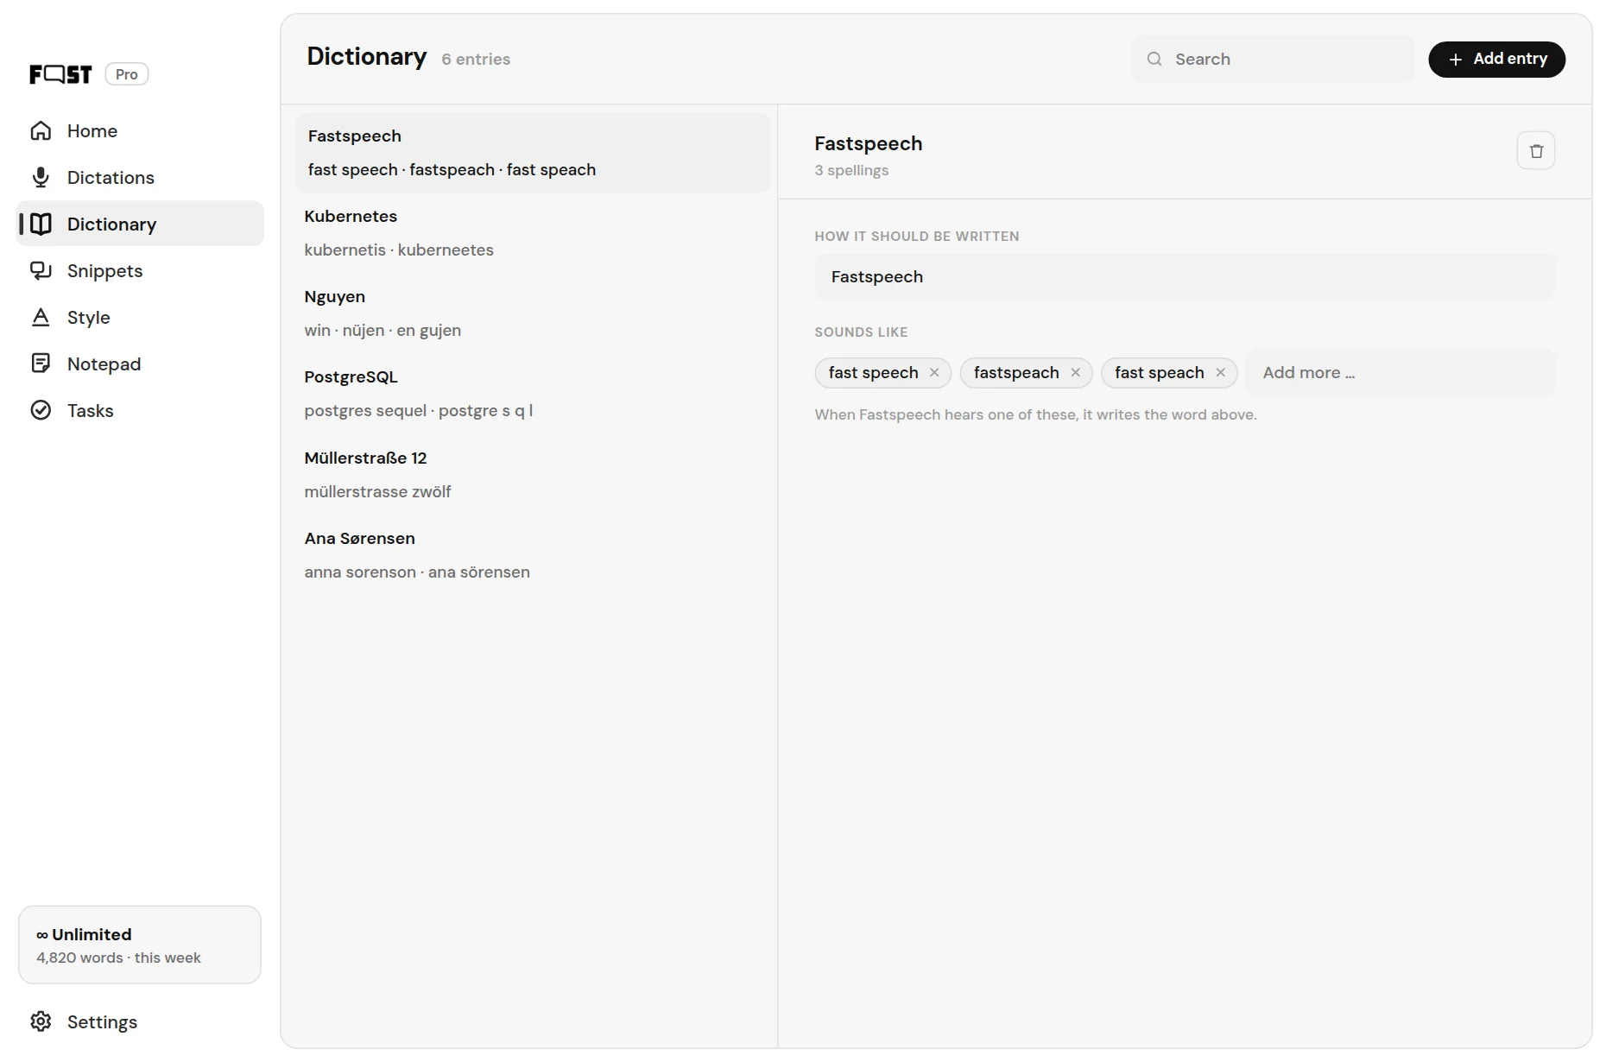Click the 'When Fastspeech hears one of these' hint
The width and height of the screenshot is (1606, 1062).
coord(1035,415)
